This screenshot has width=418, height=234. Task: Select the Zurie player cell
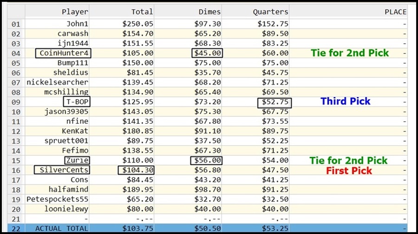click(x=77, y=160)
